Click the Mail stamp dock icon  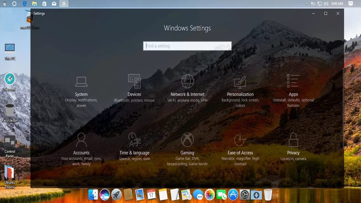pos(140,195)
